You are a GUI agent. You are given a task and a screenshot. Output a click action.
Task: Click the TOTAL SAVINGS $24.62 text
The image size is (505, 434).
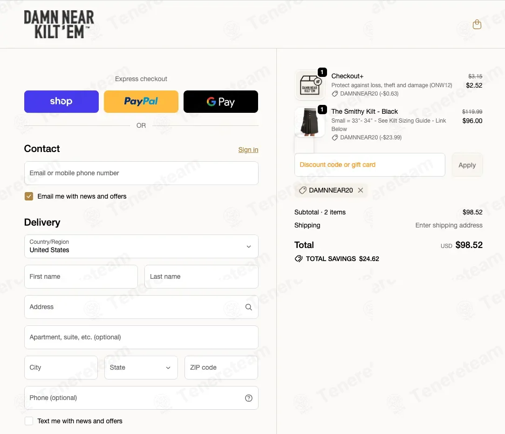342,259
